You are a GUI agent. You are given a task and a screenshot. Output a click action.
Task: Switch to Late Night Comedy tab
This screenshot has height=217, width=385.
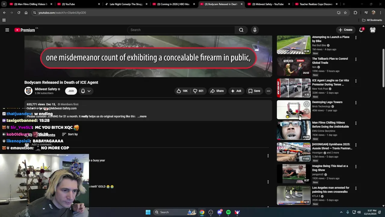(126, 4)
